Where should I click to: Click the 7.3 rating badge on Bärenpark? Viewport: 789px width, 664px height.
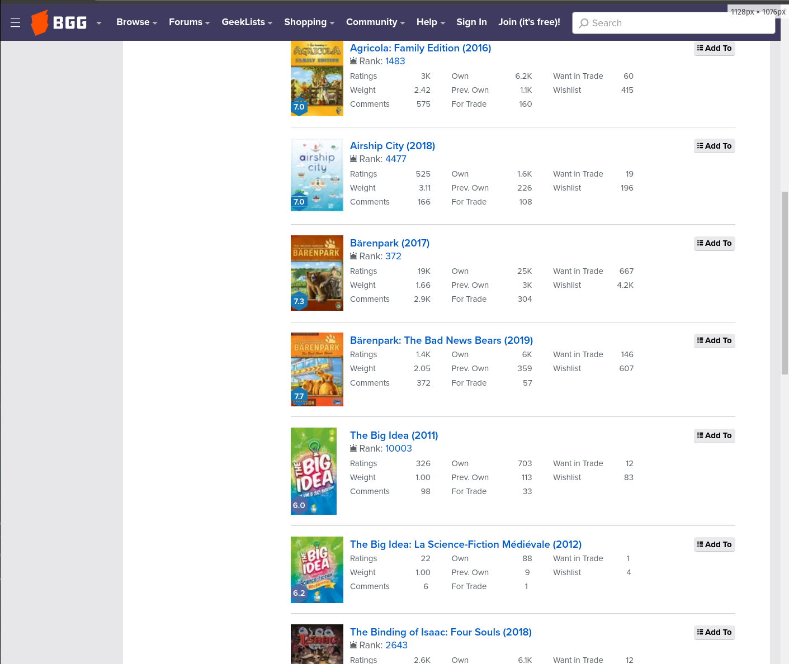[299, 301]
